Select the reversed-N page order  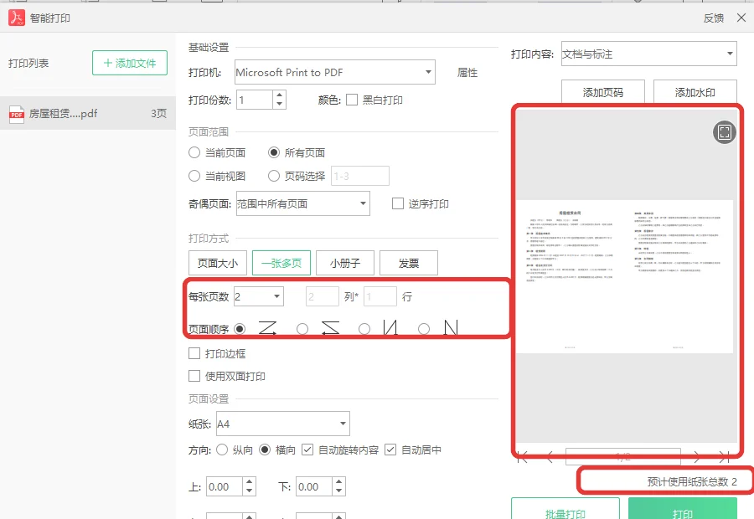coord(364,329)
